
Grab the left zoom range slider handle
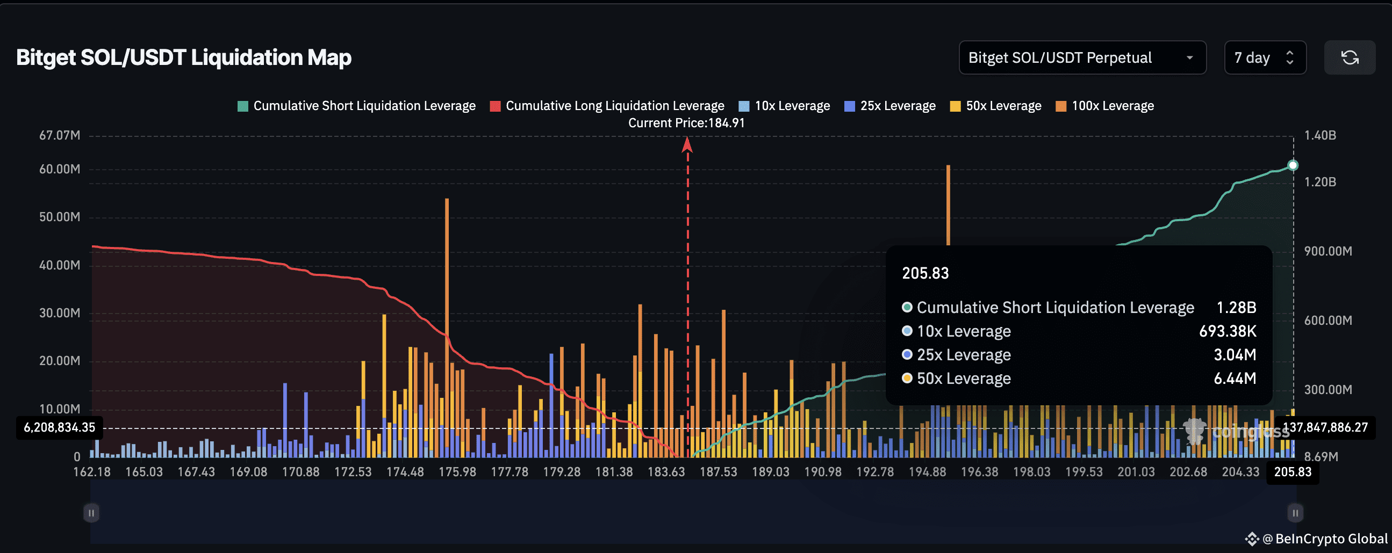[91, 513]
